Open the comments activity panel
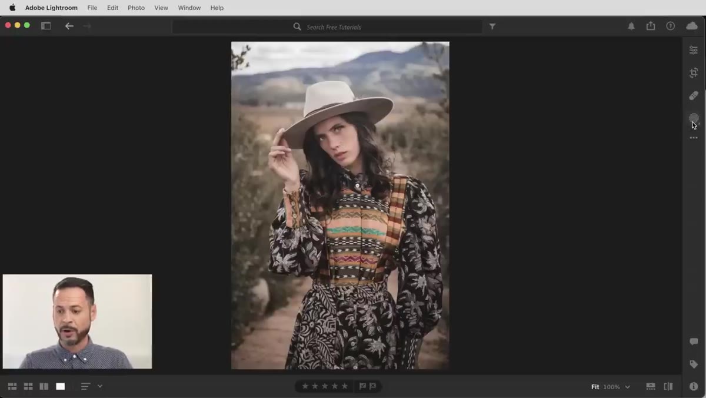This screenshot has width=706, height=398. point(694,342)
